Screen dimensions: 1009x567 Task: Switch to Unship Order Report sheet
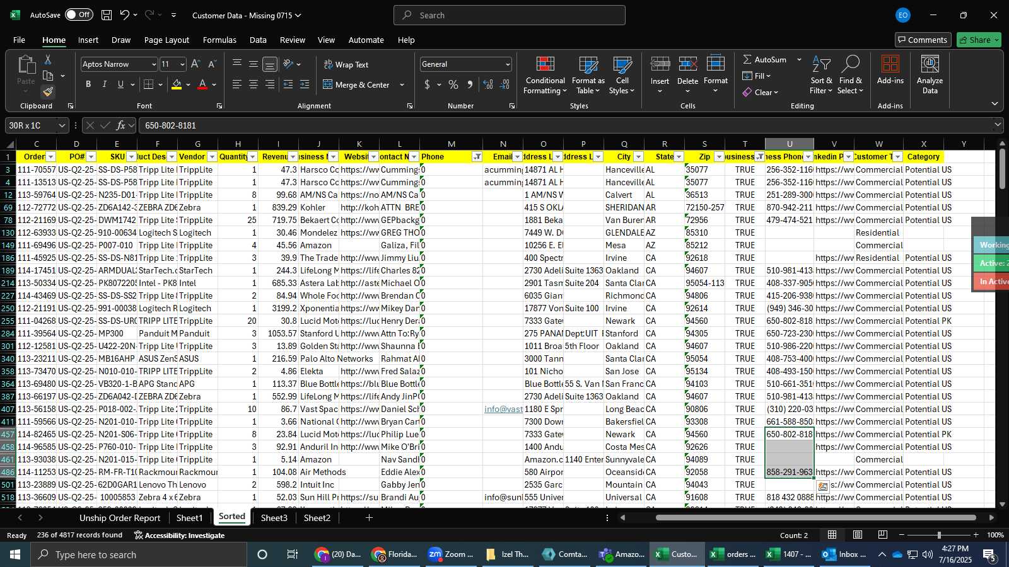(x=120, y=518)
